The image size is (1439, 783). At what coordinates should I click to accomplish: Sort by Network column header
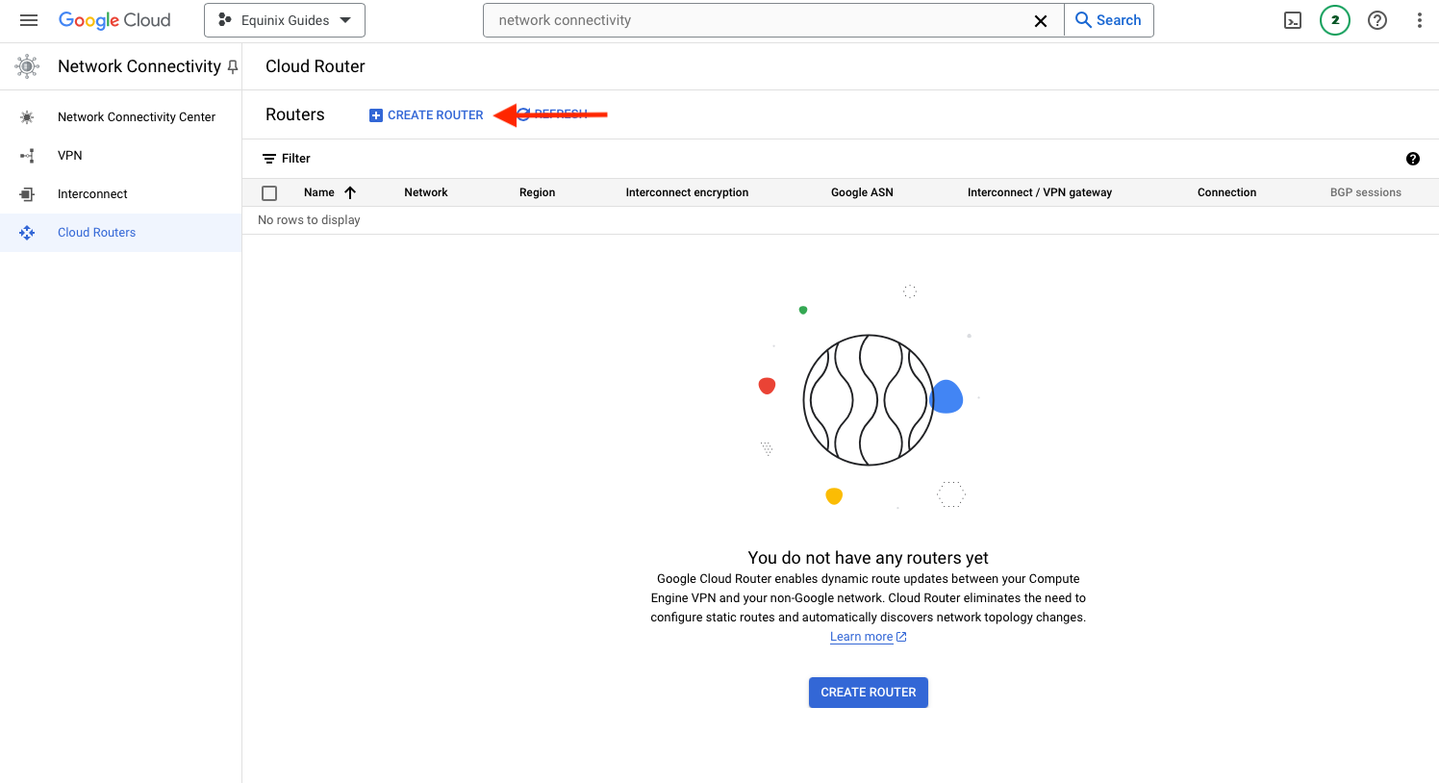click(426, 192)
